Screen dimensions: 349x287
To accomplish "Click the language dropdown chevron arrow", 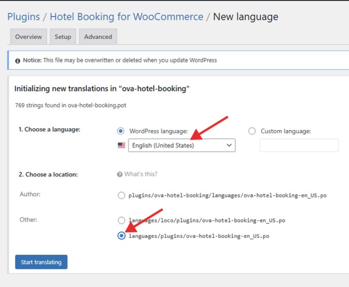I will [229, 145].
